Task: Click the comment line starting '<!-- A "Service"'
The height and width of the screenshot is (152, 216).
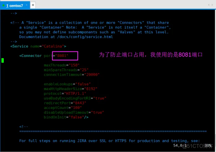Action: click(89, 23)
